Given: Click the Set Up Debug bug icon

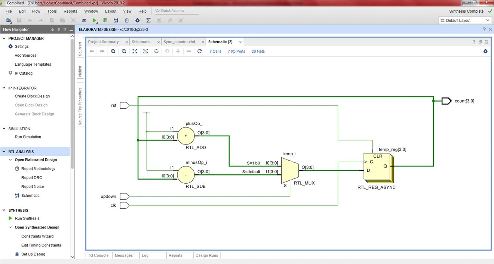Looking at the screenshot, I should click(17, 254).
